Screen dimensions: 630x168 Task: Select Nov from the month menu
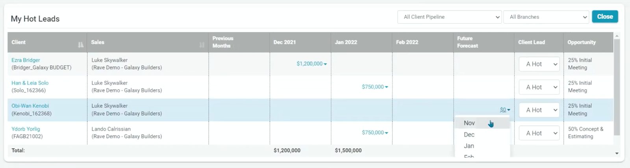pyautogui.click(x=469, y=123)
